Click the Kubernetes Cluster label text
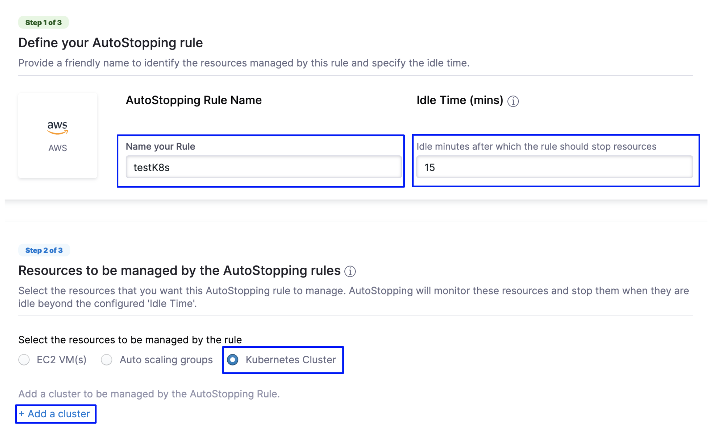Screen dimensions: 711x436 (x=291, y=360)
